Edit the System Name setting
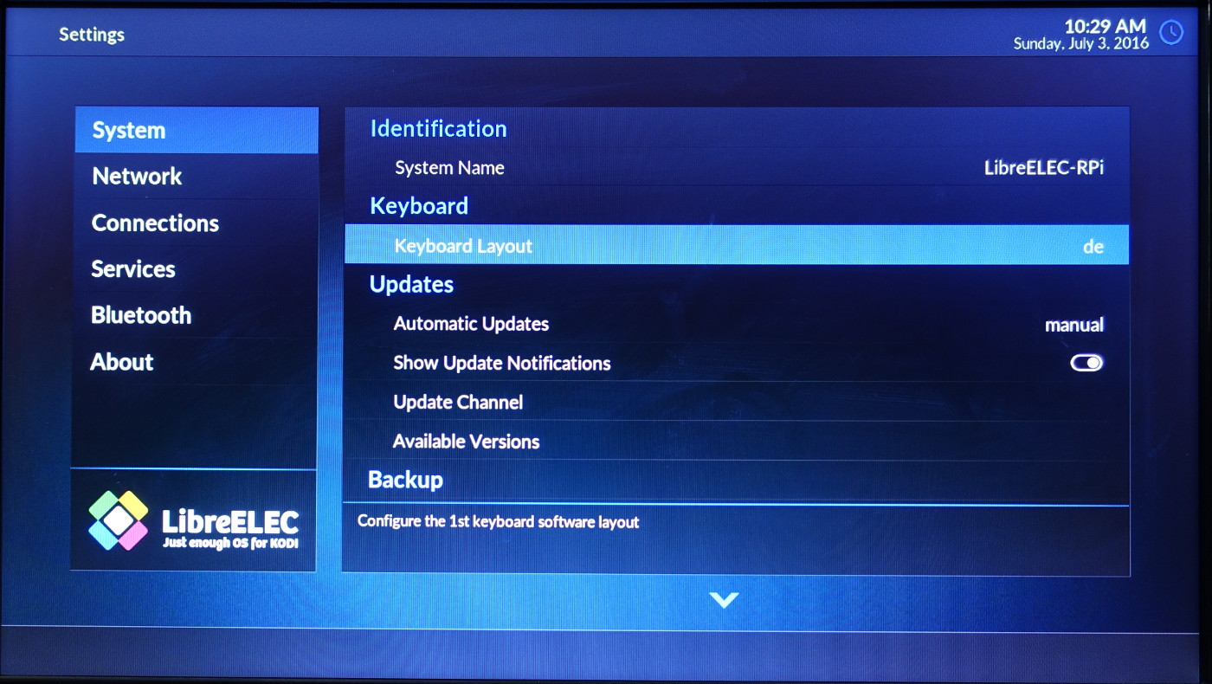1212x684 pixels. 737,168
